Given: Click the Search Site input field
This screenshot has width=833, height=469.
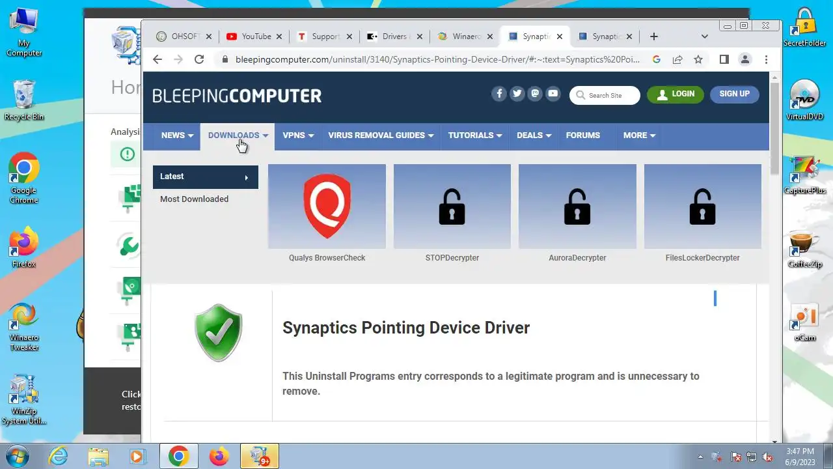Looking at the screenshot, I should click(x=605, y=95).
